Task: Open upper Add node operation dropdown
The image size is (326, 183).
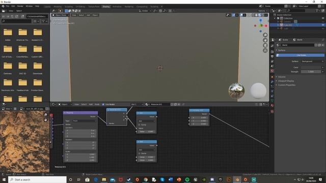Action: coord(147,121)
